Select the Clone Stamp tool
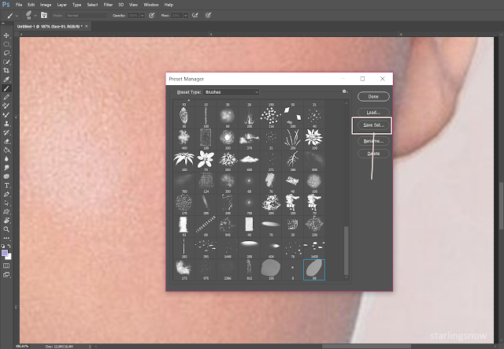504x349 pixels. pyautogui.click(x=6, y=124)
